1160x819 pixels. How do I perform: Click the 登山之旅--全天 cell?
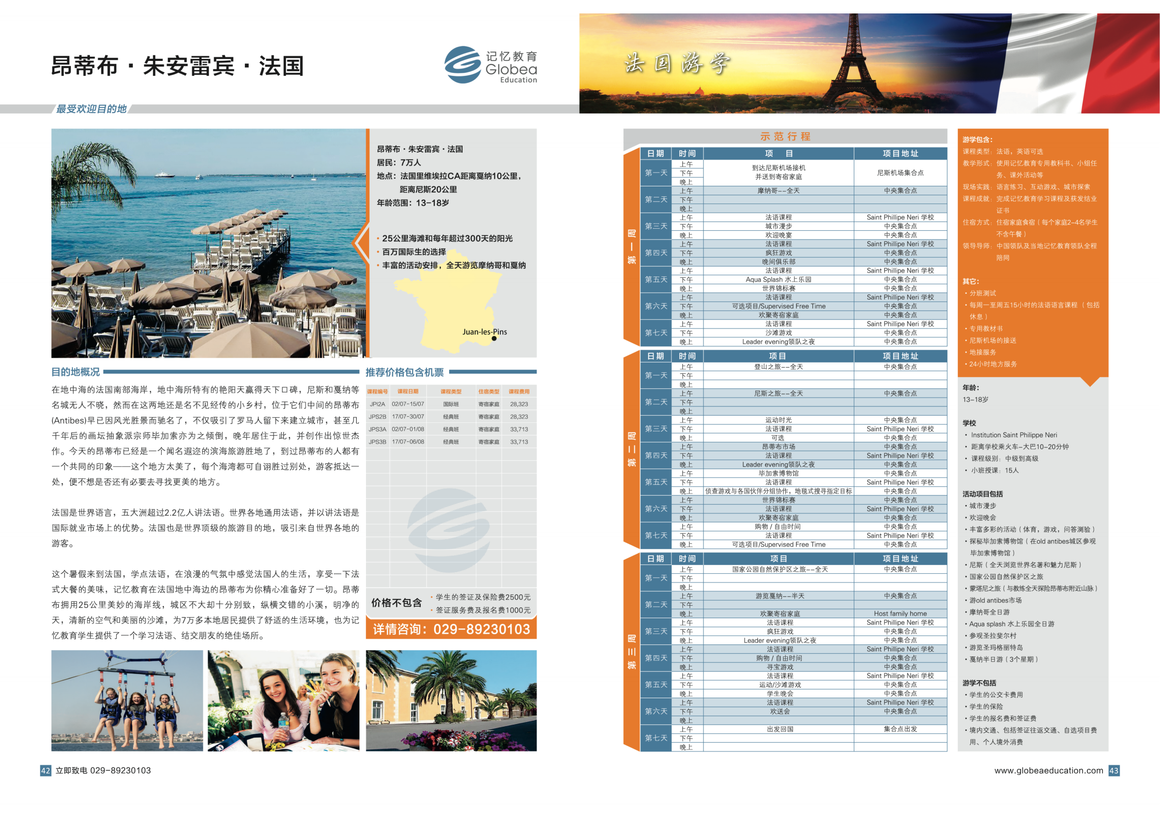point(779,367)
